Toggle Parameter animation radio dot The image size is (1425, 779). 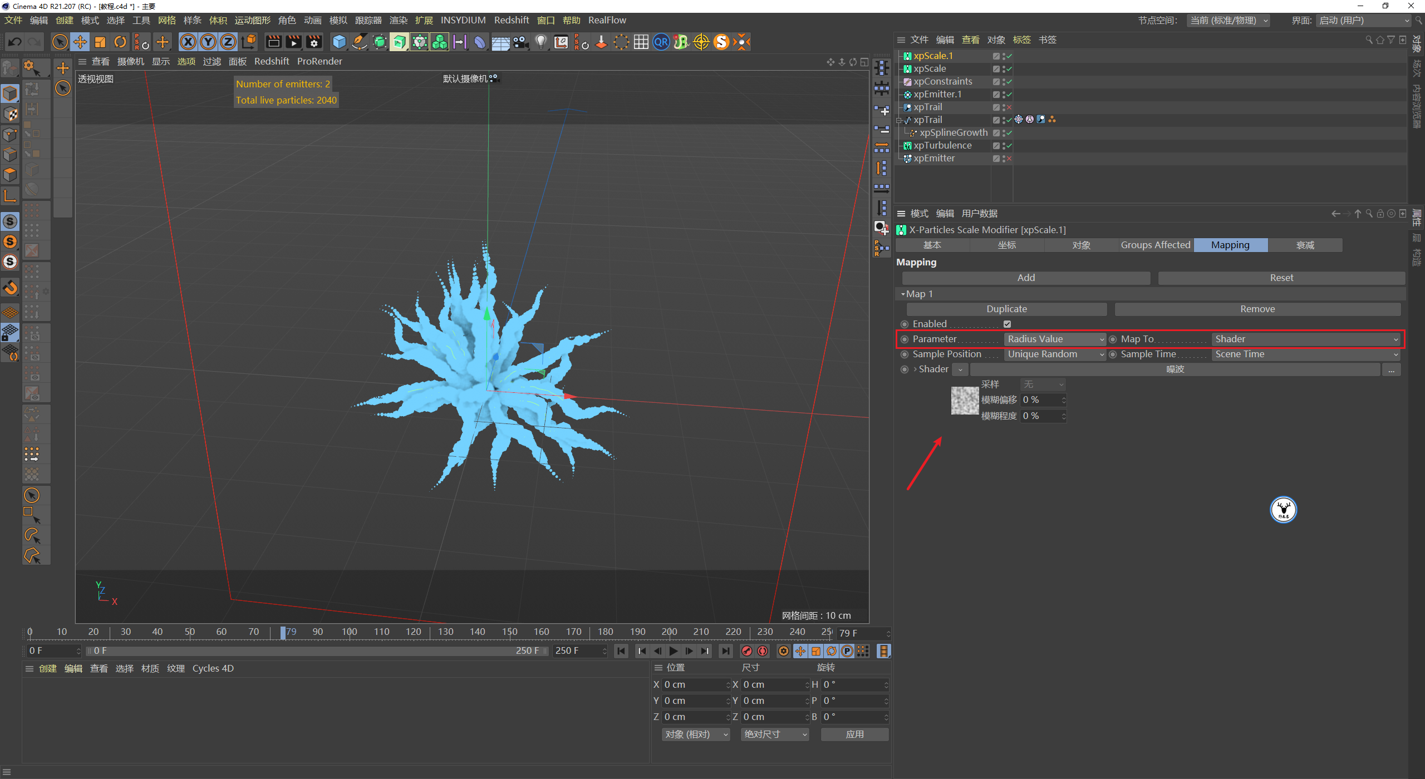click(x=905, y=339)
